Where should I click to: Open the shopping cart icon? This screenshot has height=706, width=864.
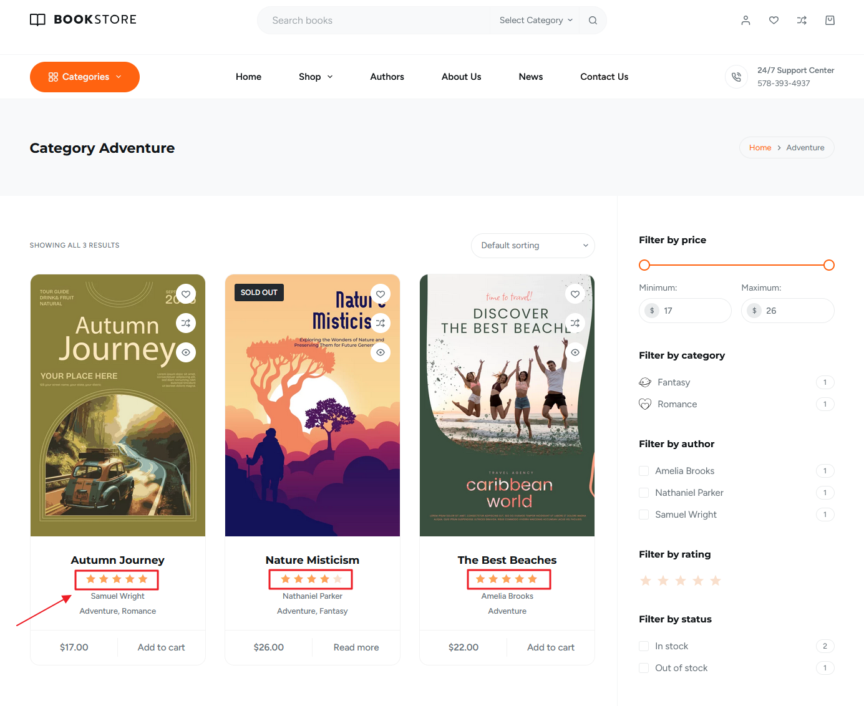(x=830, y=21)
